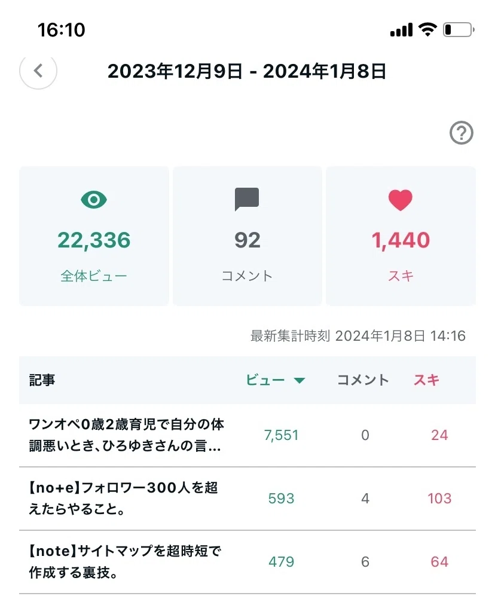The image size is (495, 596).
Task: Select the ビュー column header
Action: (265, 380)
